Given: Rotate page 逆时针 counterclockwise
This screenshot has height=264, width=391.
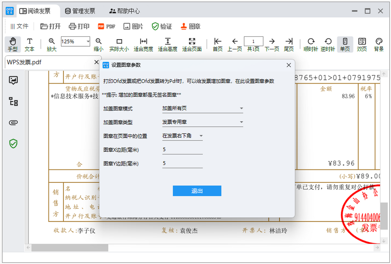Looking at the screenshot, I should [x=328, y=45].
